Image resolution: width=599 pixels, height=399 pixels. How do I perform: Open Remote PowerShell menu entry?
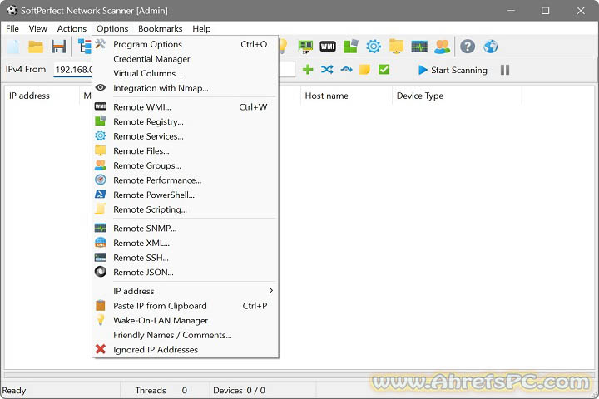pos(186,195)
